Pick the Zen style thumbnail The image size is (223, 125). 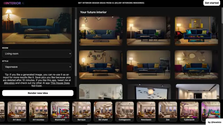[x=168, y=111]
